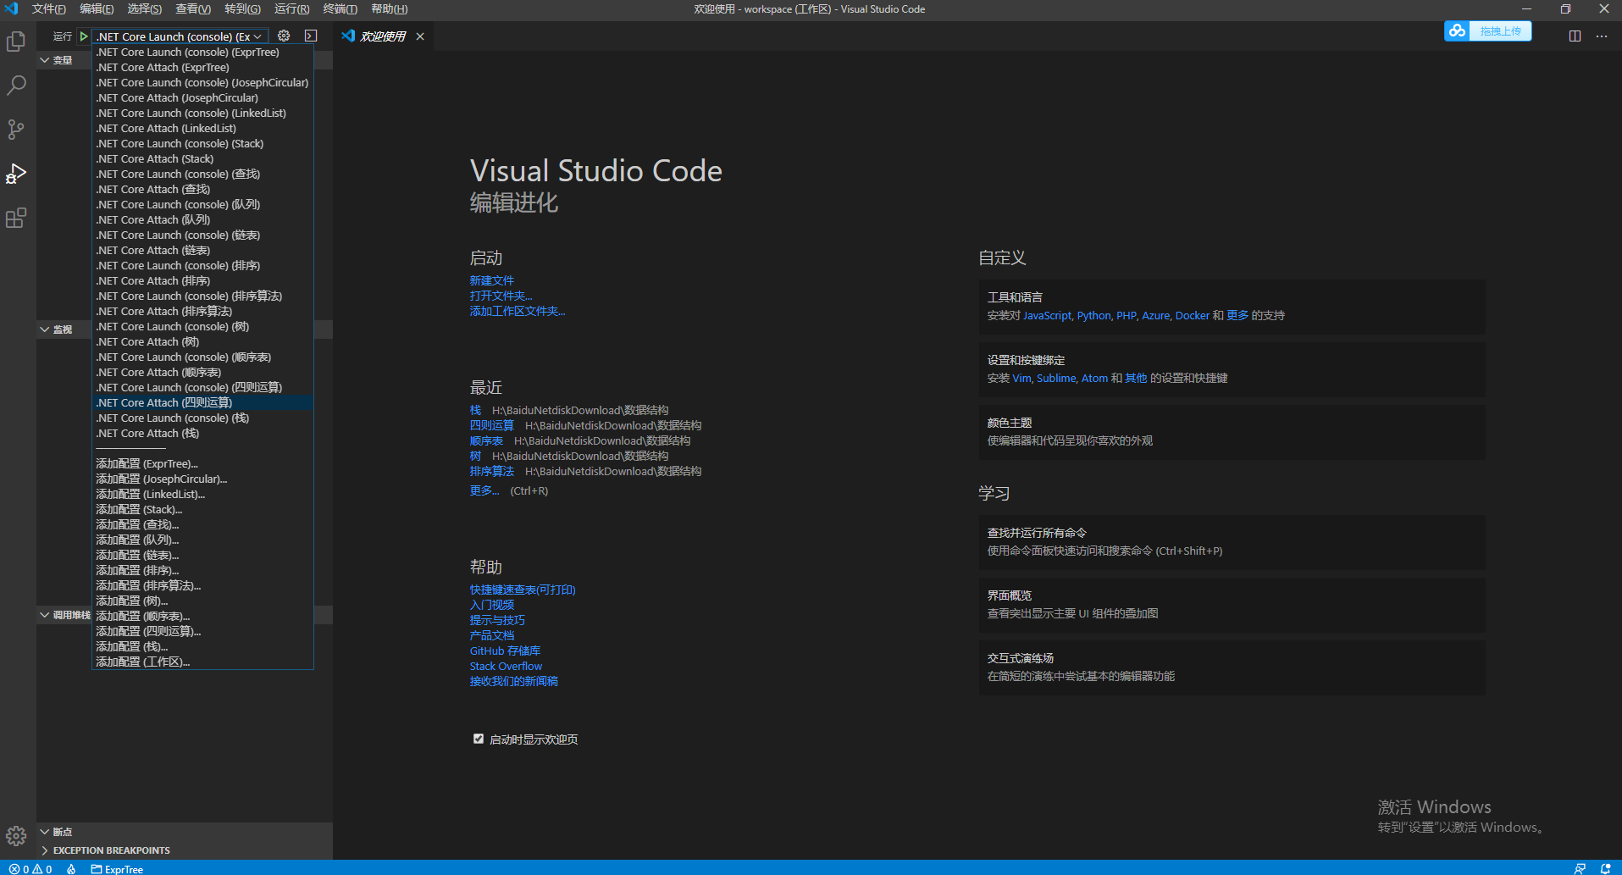Screen dimensions: 1622x875
Task: Click the 新建文件 link
Action: click(492, 280)
